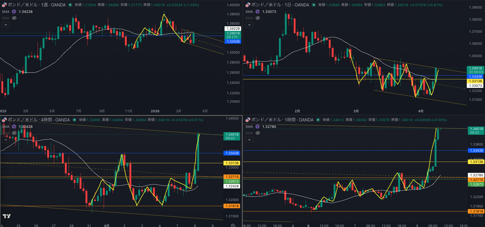Toggle hidden SMA eye icon on 1-hour chart

258,133
